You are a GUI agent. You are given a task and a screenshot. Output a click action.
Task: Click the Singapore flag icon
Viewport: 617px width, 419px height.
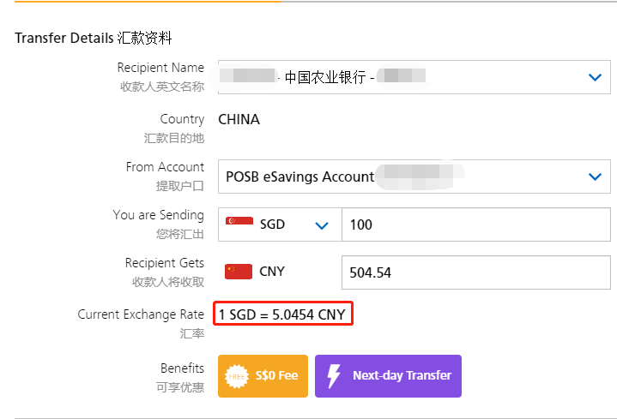click(239, 224)
